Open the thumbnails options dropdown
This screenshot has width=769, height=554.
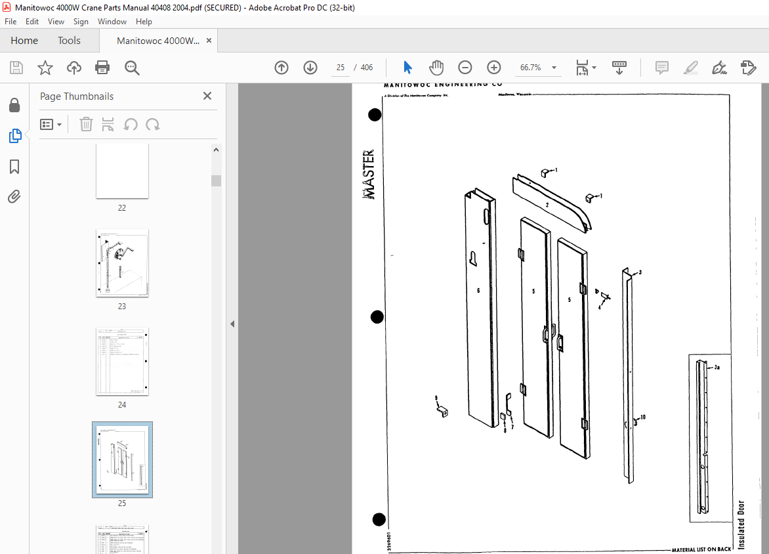[x=51, y=125]
